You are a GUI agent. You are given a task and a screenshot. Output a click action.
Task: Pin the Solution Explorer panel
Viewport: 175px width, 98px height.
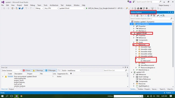point(170,12)
